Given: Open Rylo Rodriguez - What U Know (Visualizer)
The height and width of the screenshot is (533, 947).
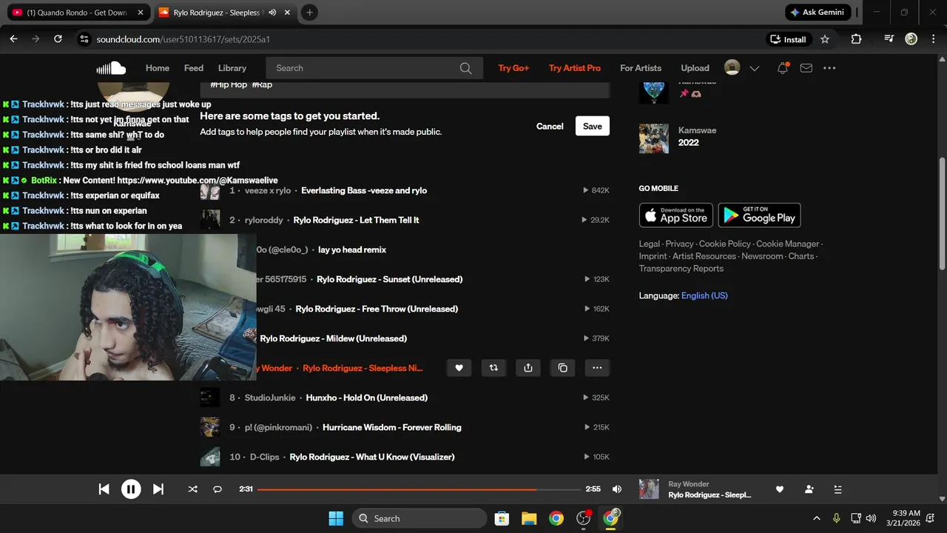Looking at the screenshot, I should click(x=372, y=457).
